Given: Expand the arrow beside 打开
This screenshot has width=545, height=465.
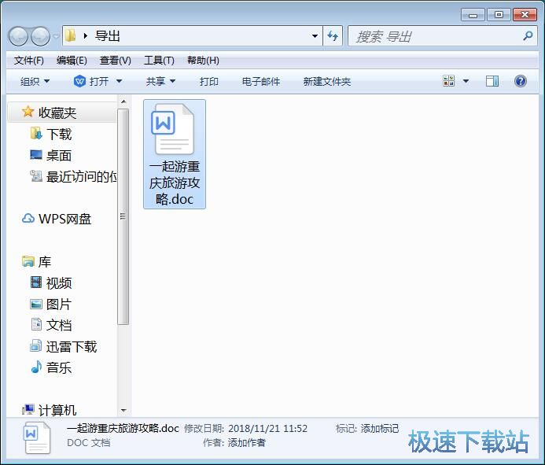Looking at the screenshot, I should tap(119, 81).
